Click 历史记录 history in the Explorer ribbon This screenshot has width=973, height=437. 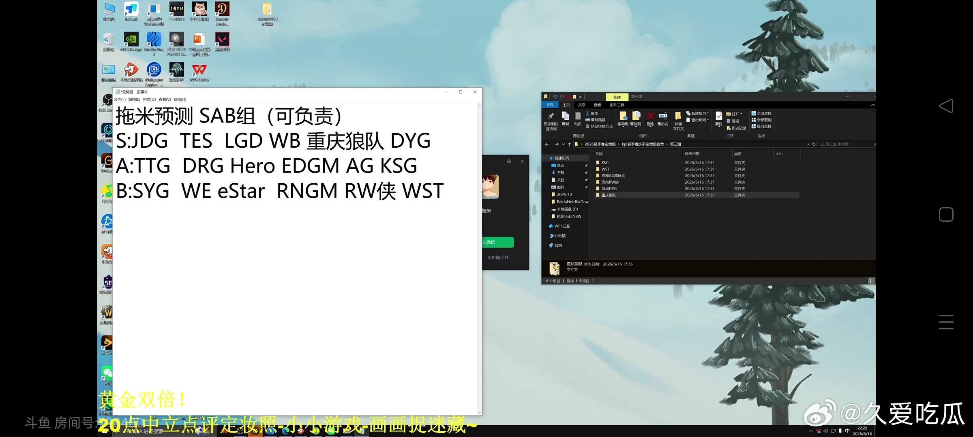[x=736, y=128]
